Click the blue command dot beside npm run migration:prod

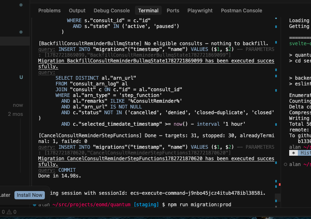click(x=35, y=205)
